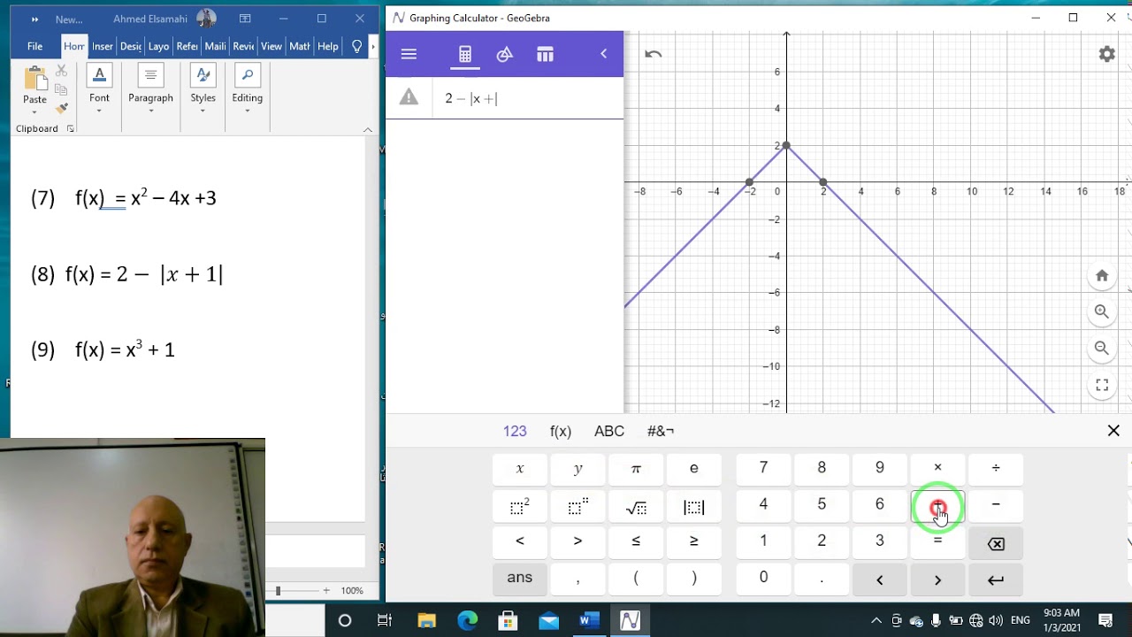Undo last action in GeoGebra

(x=654, y=54)
